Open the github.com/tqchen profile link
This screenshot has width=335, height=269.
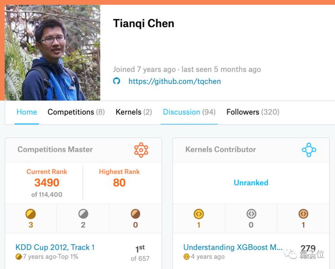[175, 82]
